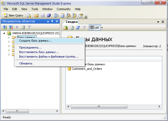Viewport: 168px width, 121px height.
Task: Click the New Query toolbar button
Action: click(x=14, y=15)
